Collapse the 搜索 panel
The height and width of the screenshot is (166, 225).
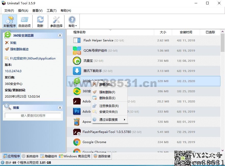click(x=60, y=108)
